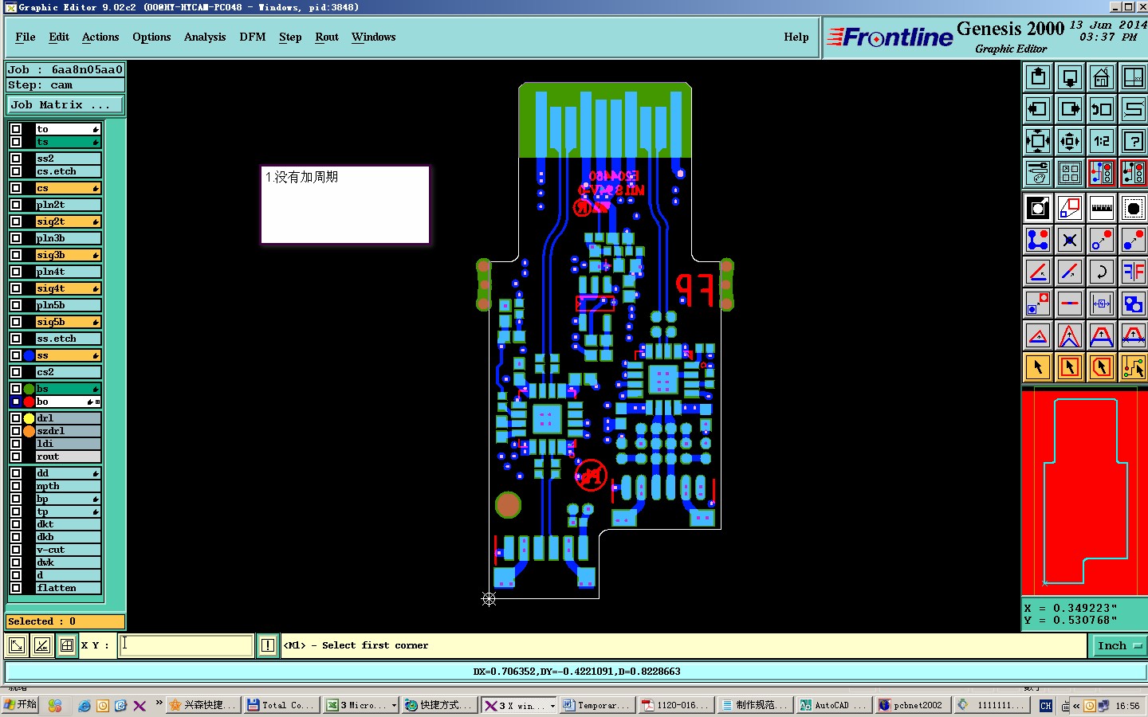1148x717 pixels.
Task: Click the octagon pad feature icon
Action: pos(1134,209)
